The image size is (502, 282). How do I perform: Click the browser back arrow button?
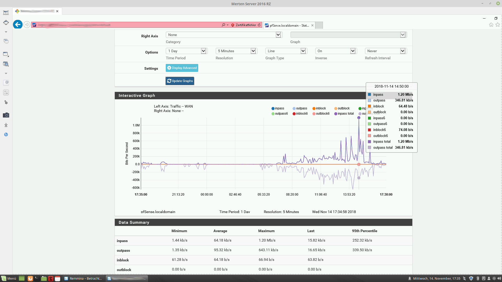[x=18, y=25]
